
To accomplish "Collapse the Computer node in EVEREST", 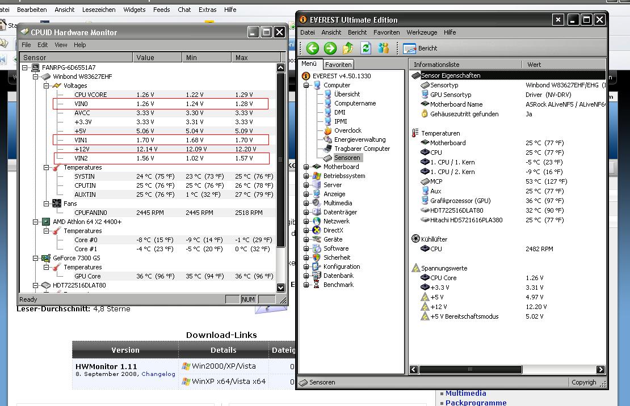I will [306, 85].
